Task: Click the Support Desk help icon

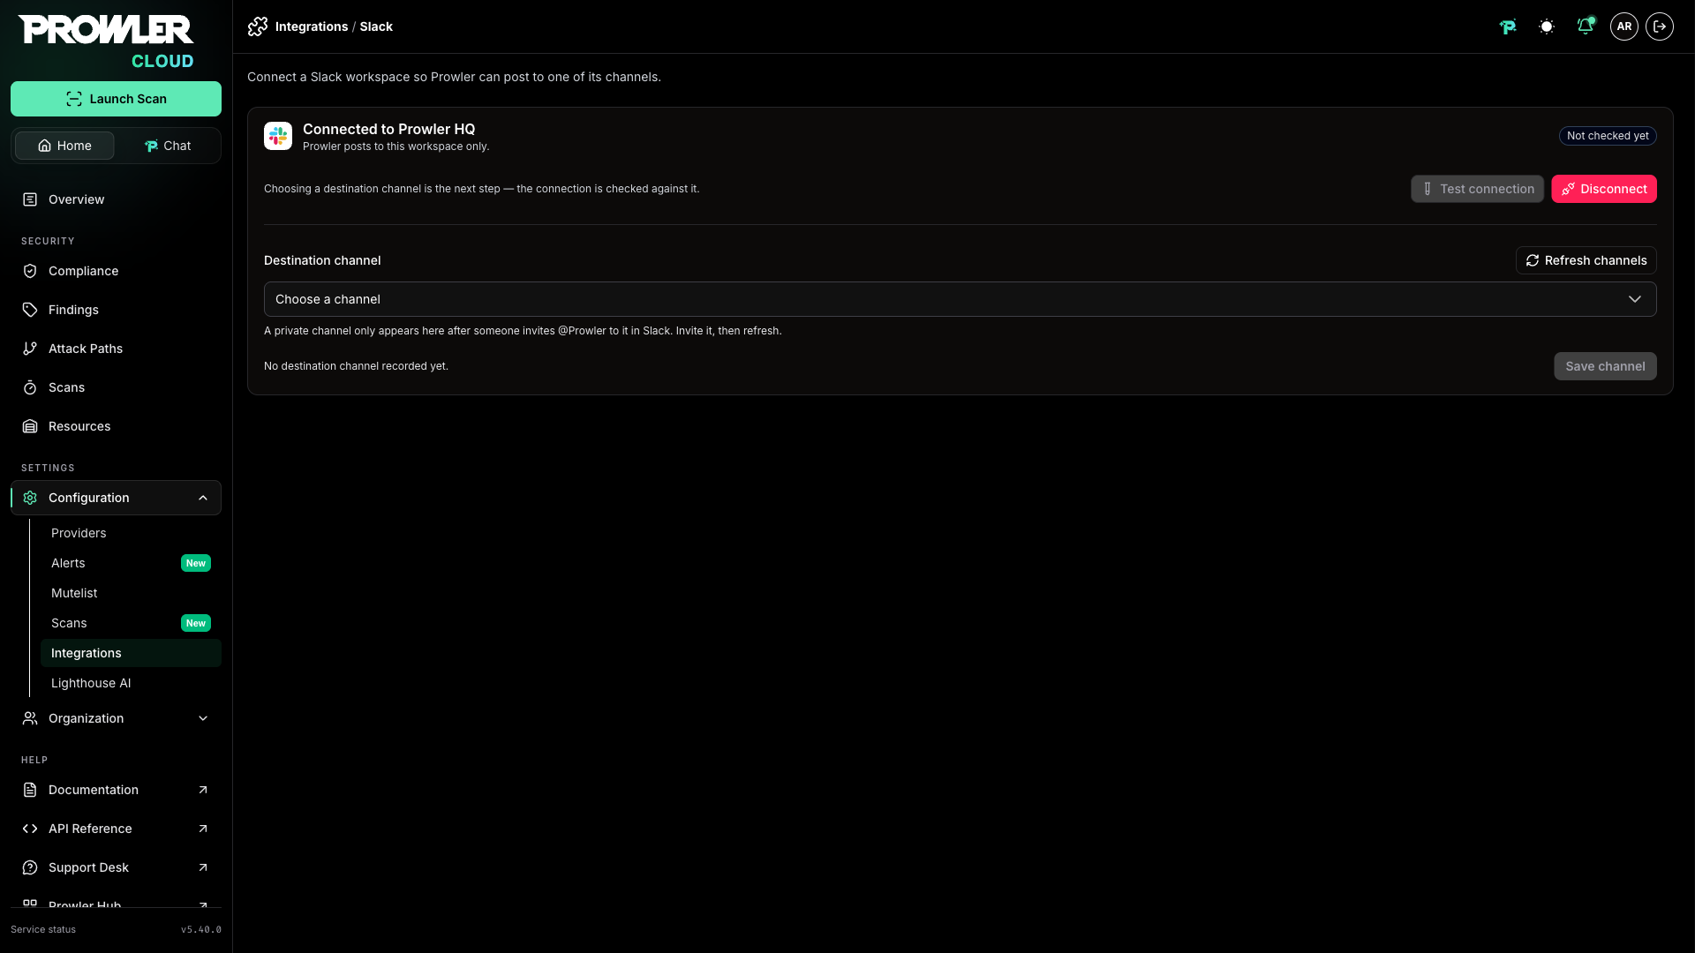Action: pyautogui.click(x=30, y=867)
